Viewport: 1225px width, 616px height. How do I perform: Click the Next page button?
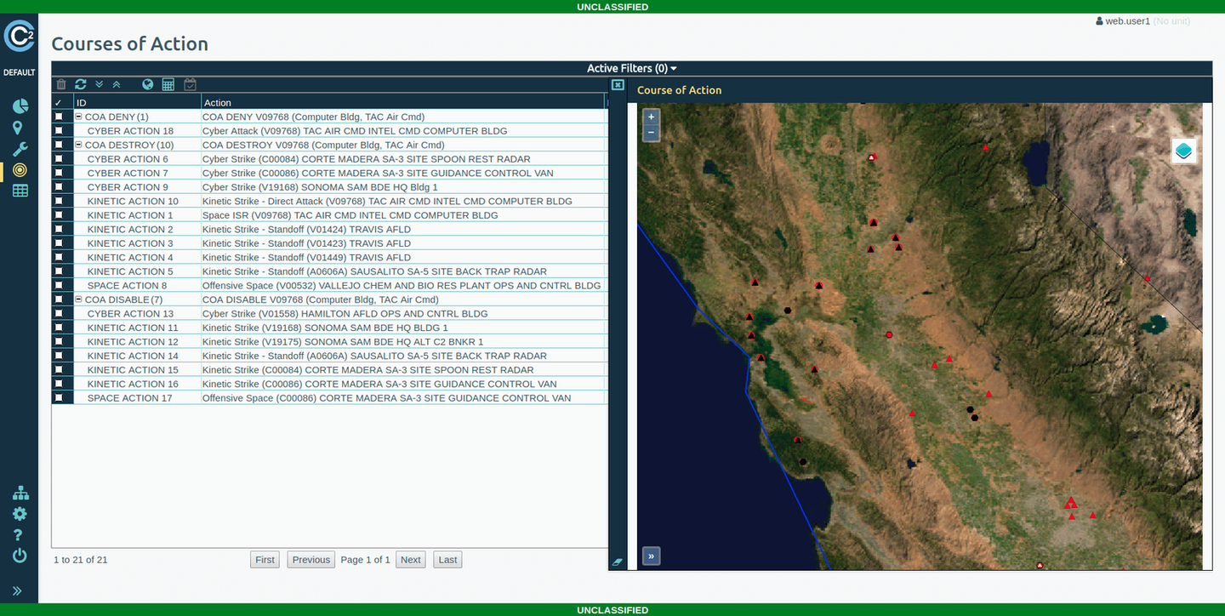click(x=411, y=560)
